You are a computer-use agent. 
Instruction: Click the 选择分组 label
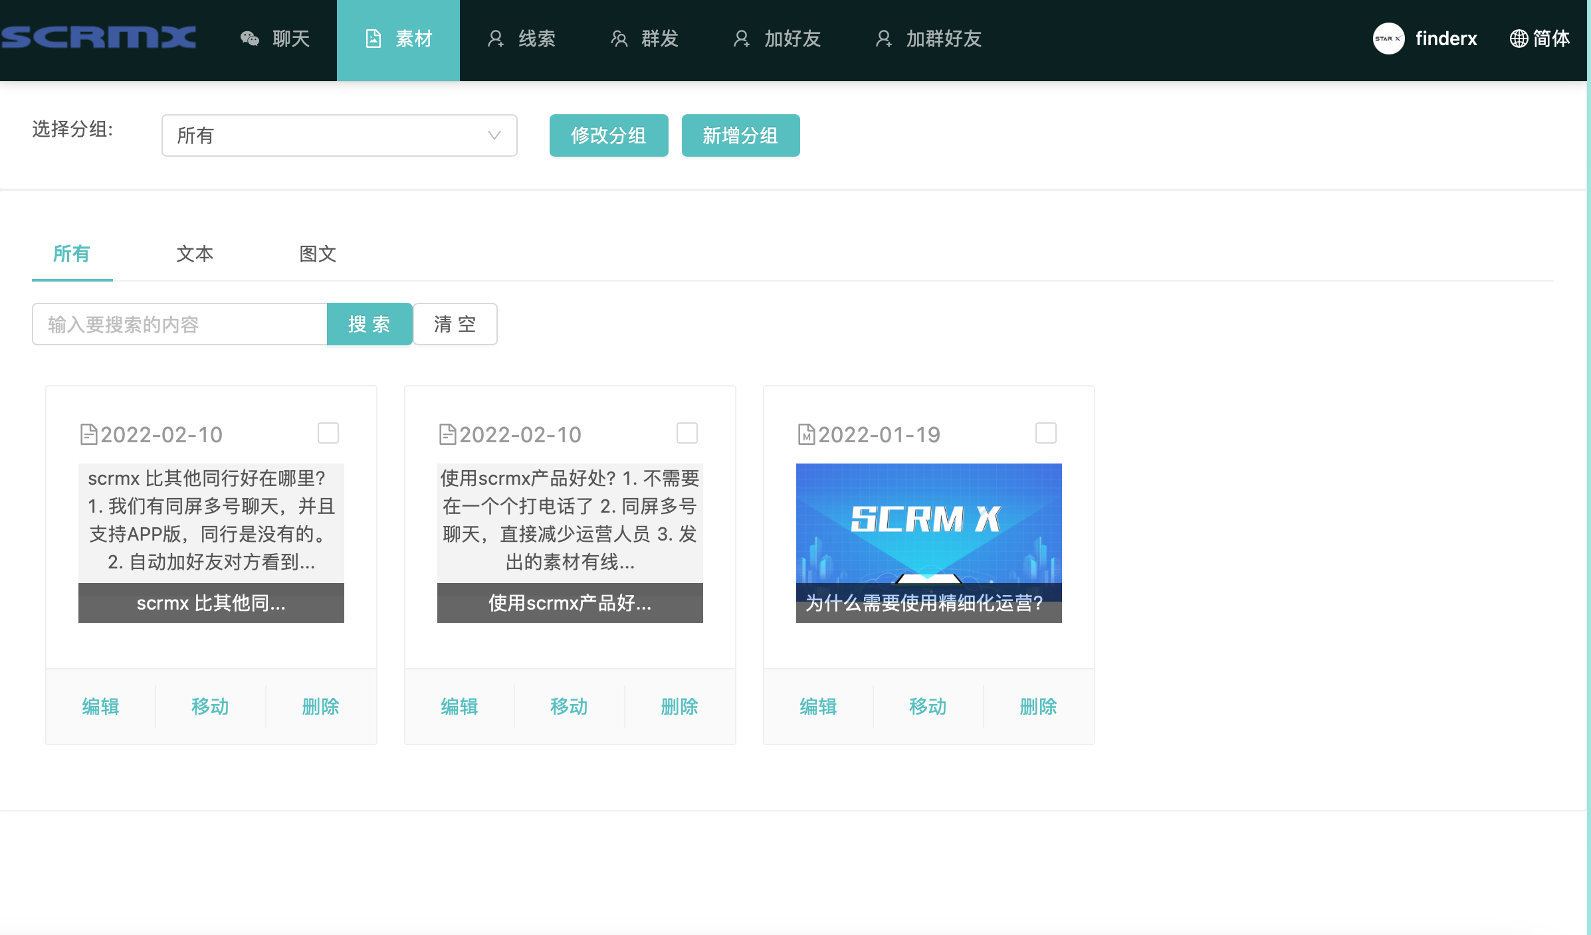coord(73,129)
